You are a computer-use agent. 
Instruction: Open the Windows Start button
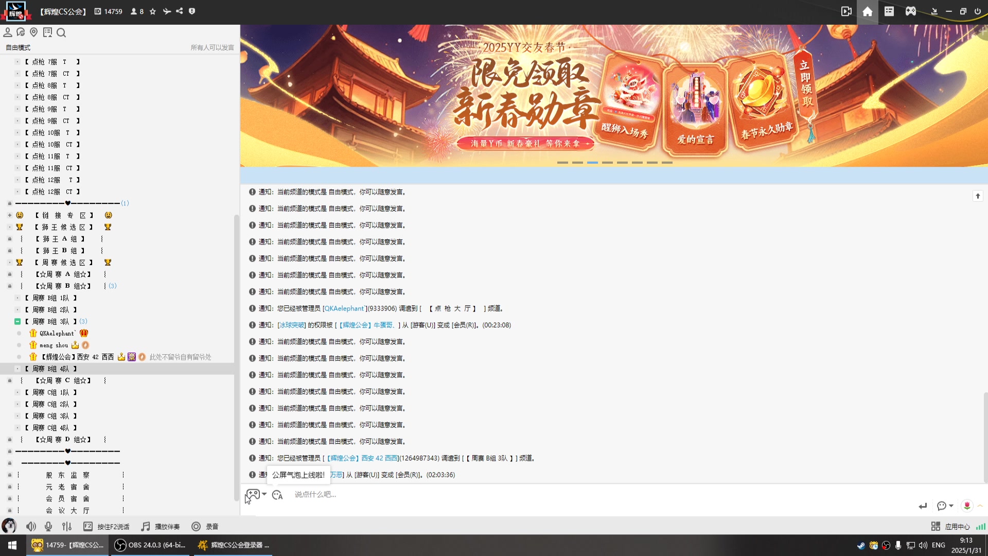[12, 545]
